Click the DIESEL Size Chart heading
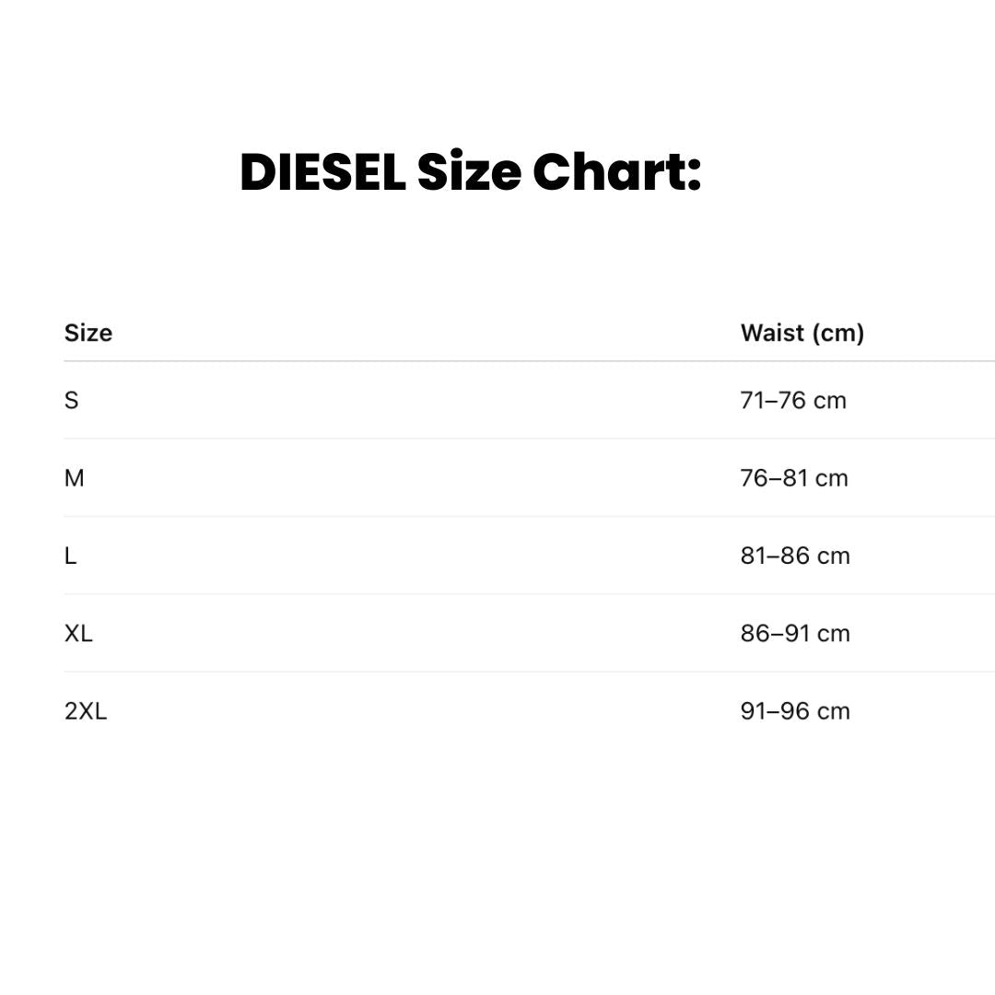Screen dimensions: 995x995 click(x=470, y=172)
